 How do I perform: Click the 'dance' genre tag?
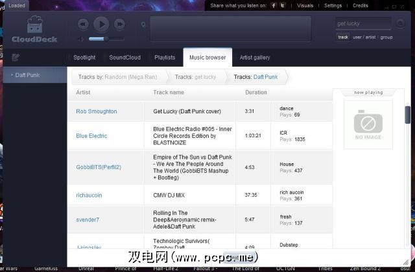coord(287,108)
